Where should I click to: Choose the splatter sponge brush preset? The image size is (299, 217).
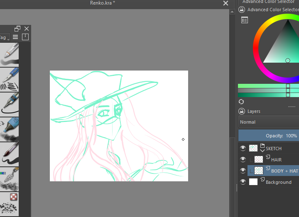(9, 204)
